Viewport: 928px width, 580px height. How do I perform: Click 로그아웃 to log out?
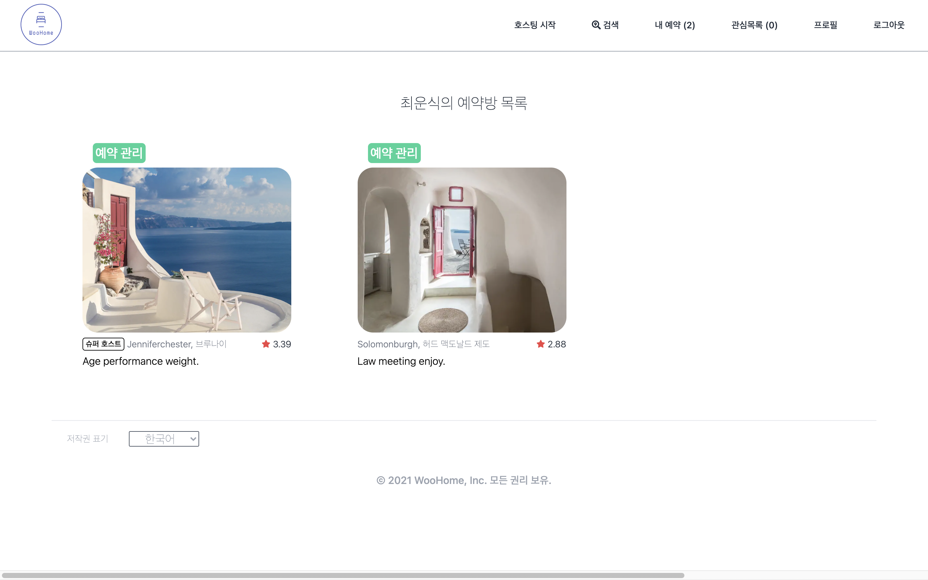(889, 25)
